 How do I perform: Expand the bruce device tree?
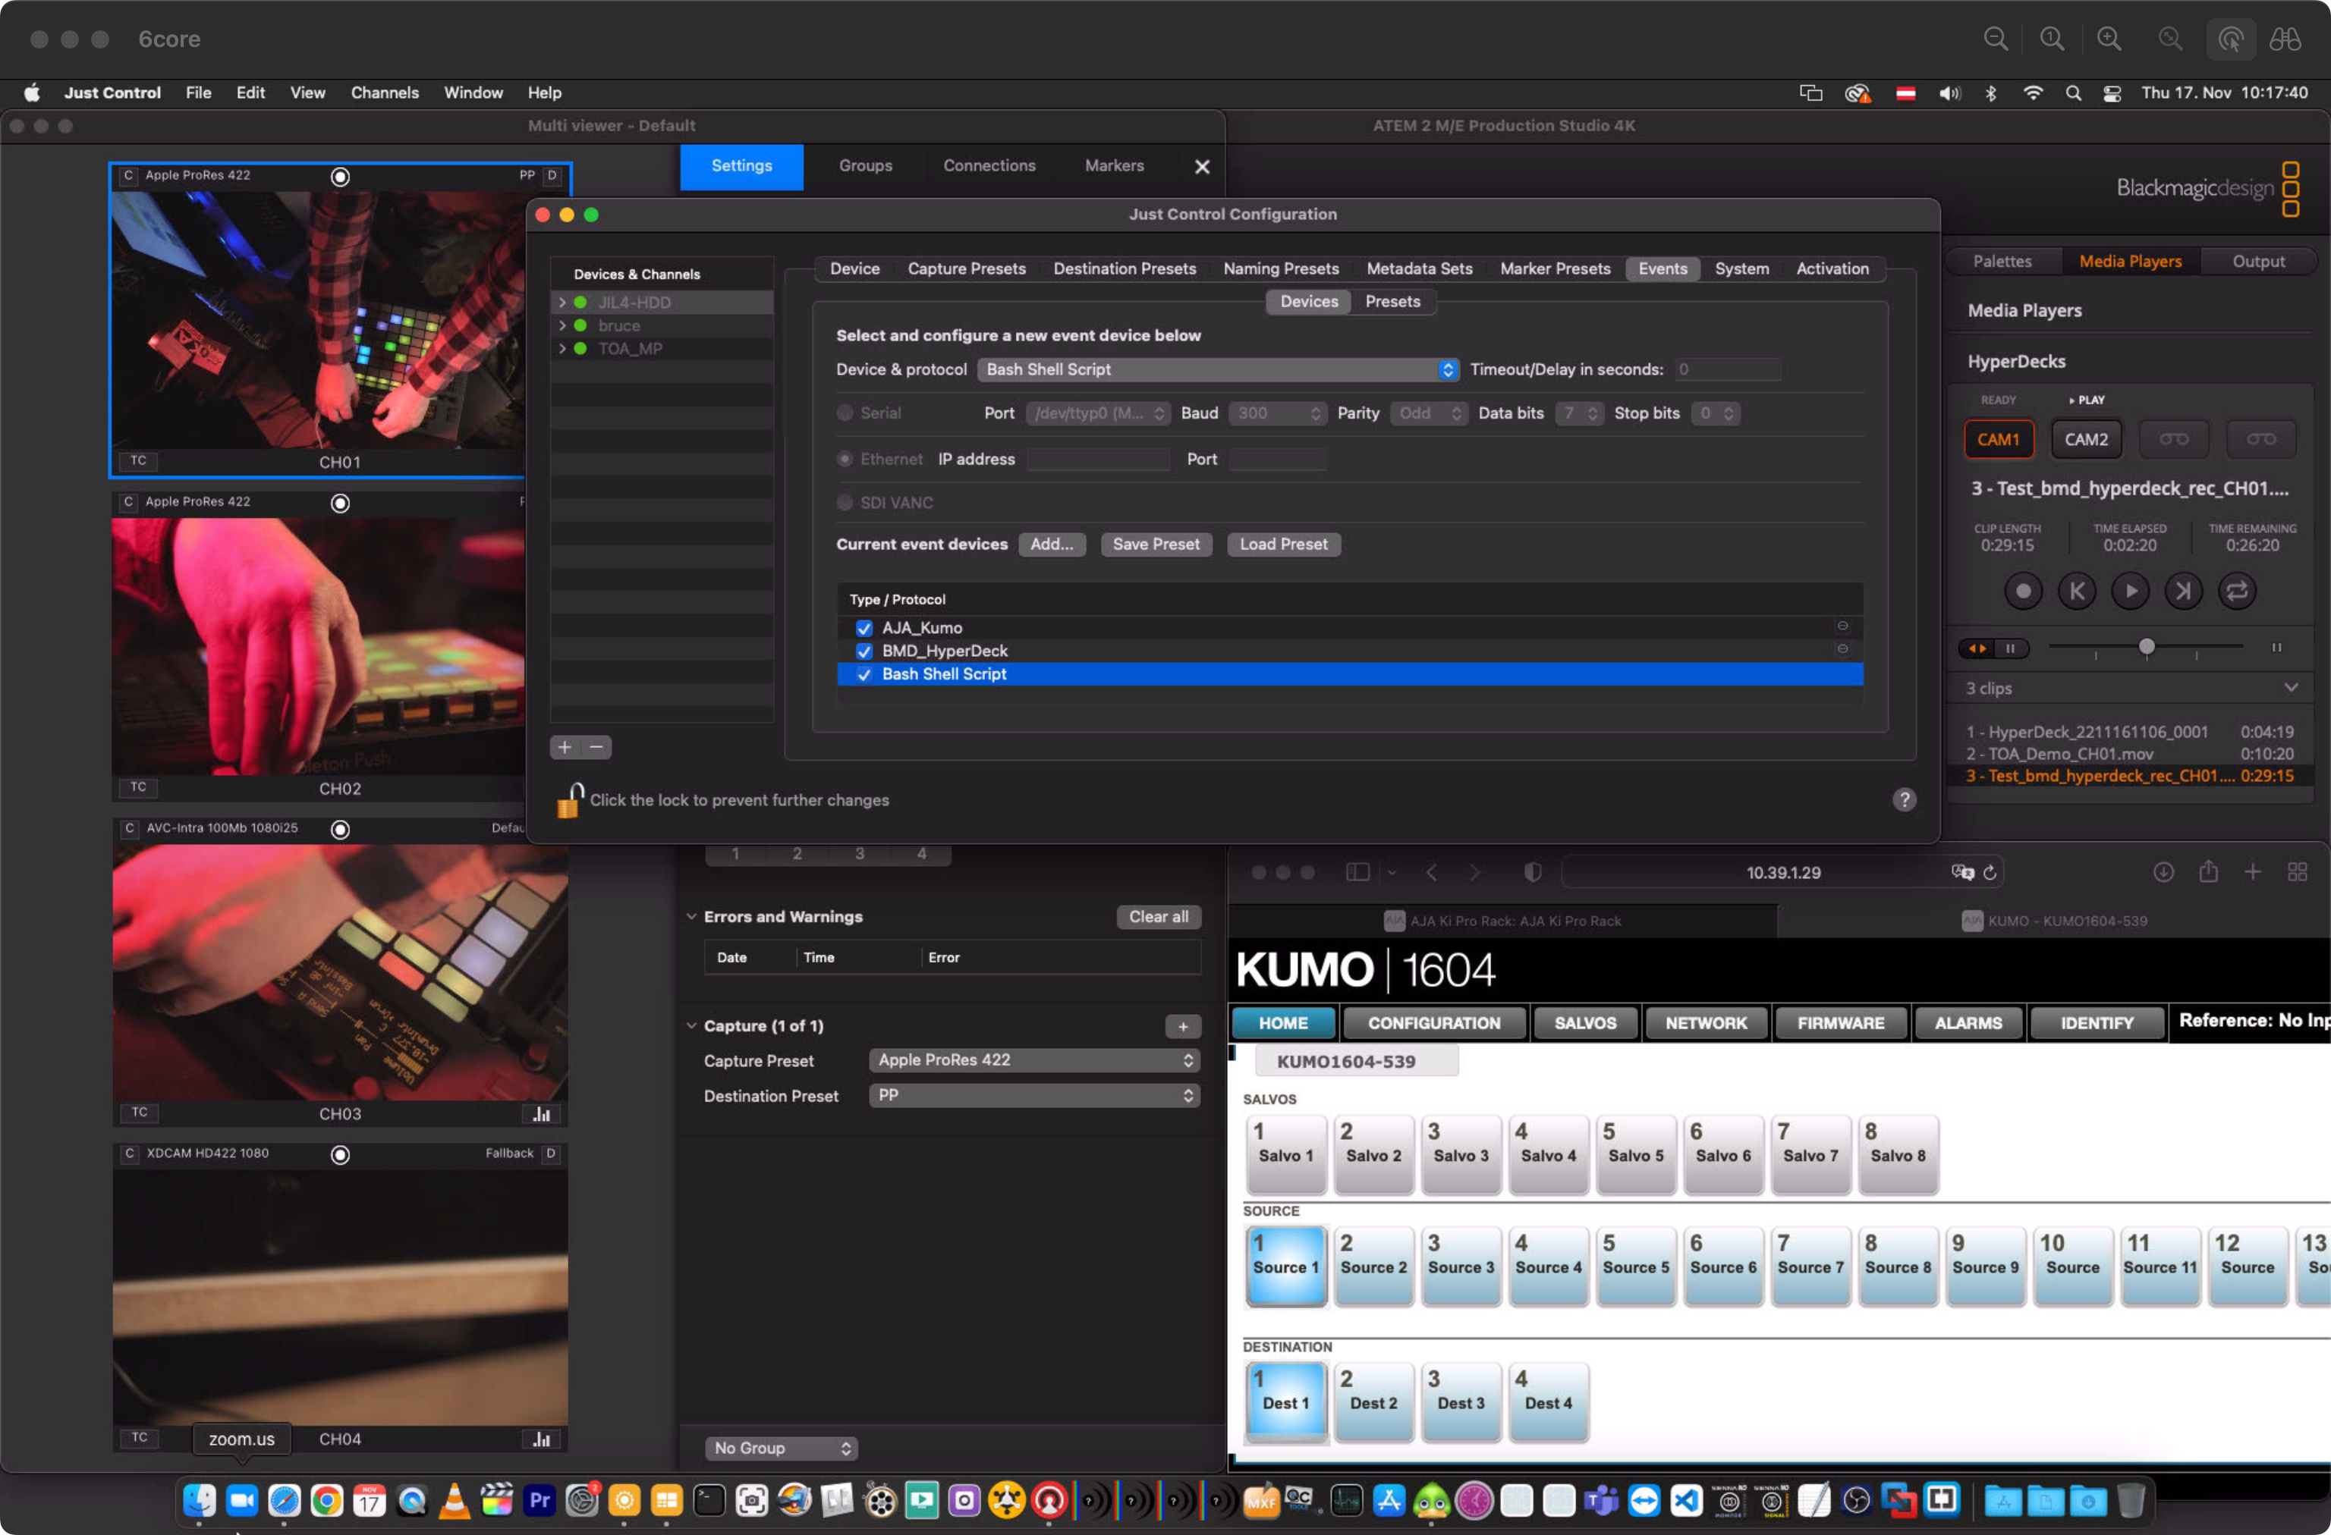(x=562, y=325)
